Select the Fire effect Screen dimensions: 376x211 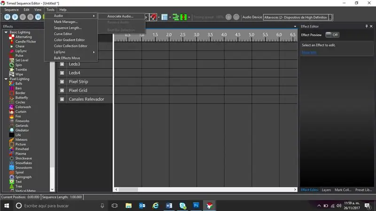click(x=18, y=116)
